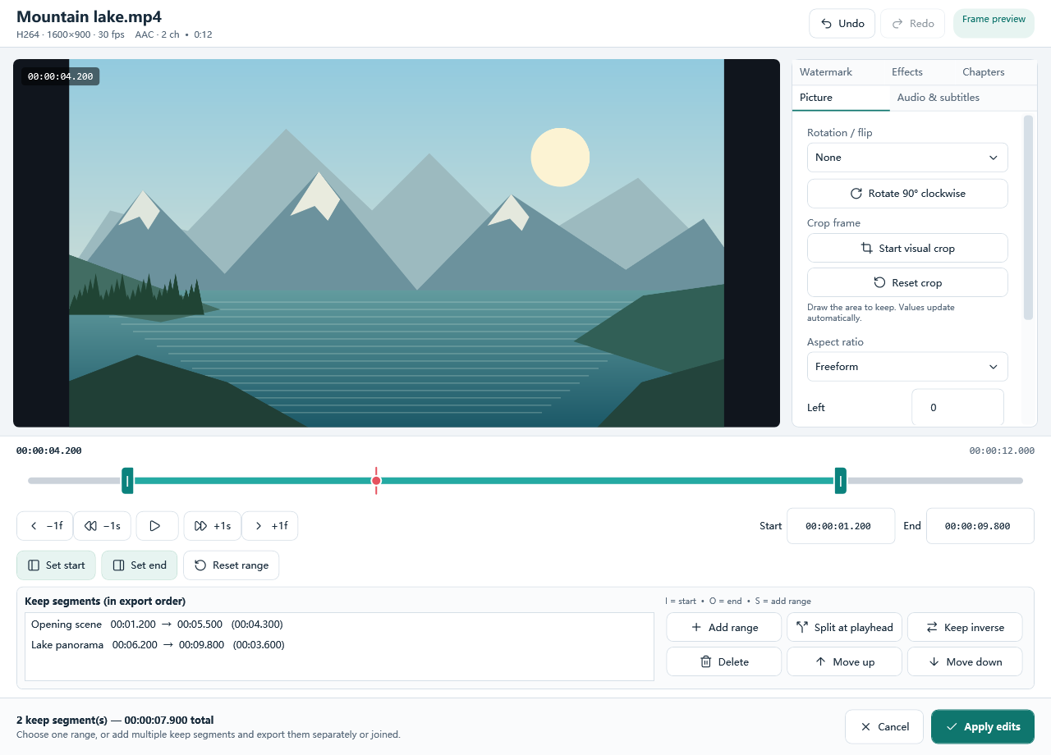Image resolution: width=1051 pixels, height=755 pixels.
Task: Click the Redo button
Action: (912, 24)
